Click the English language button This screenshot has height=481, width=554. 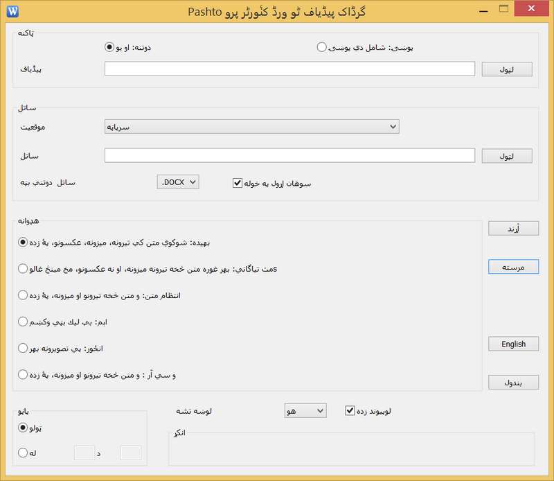click(x=513, y=344)
